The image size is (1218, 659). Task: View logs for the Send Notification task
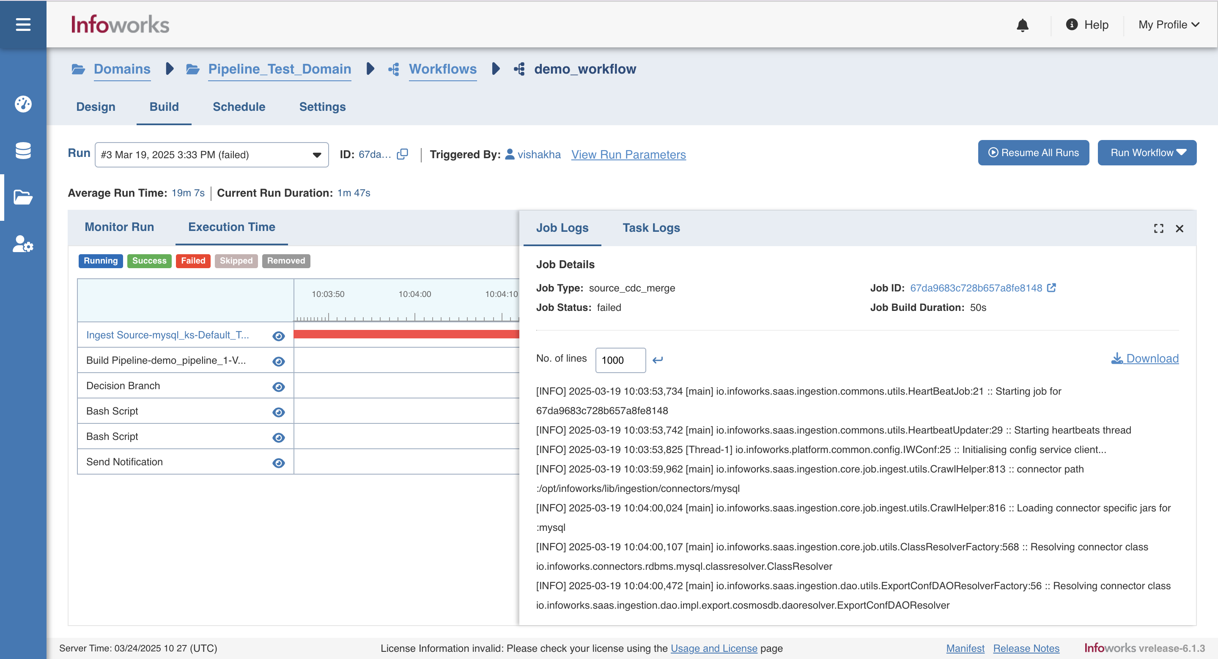(279, 463)
